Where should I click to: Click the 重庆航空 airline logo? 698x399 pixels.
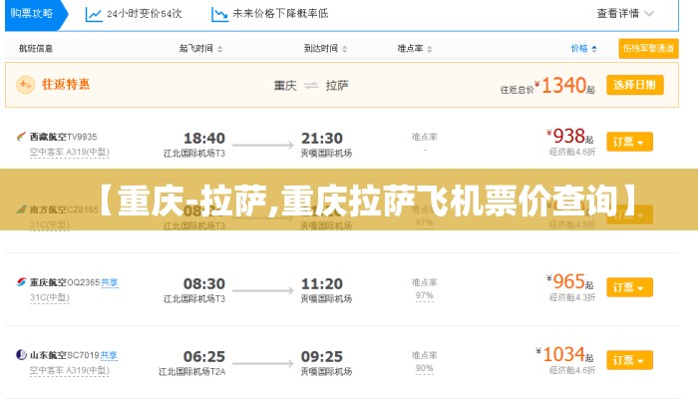click(21, 282)
